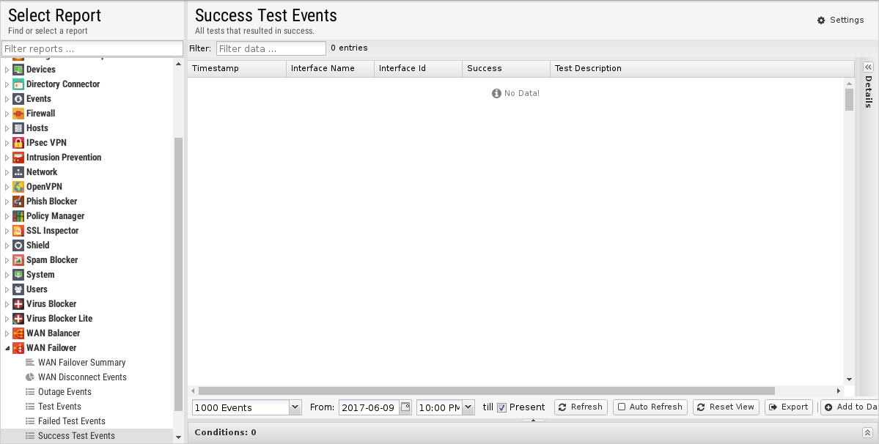Select the Directory Connector category label
The image size is (879, 444).
63,84
